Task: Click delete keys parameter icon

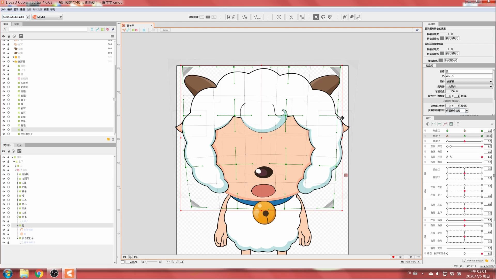Action: pyautogui.click(x=445, y=124)
